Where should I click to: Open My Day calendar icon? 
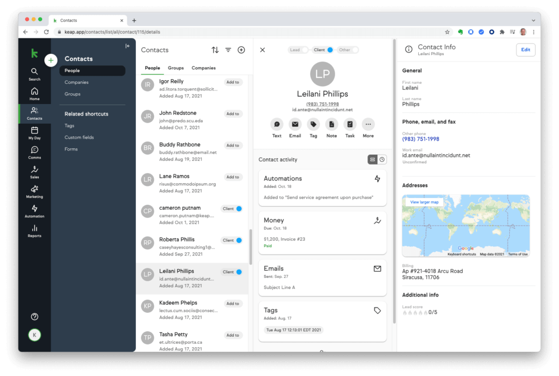(x=34, y=133)
